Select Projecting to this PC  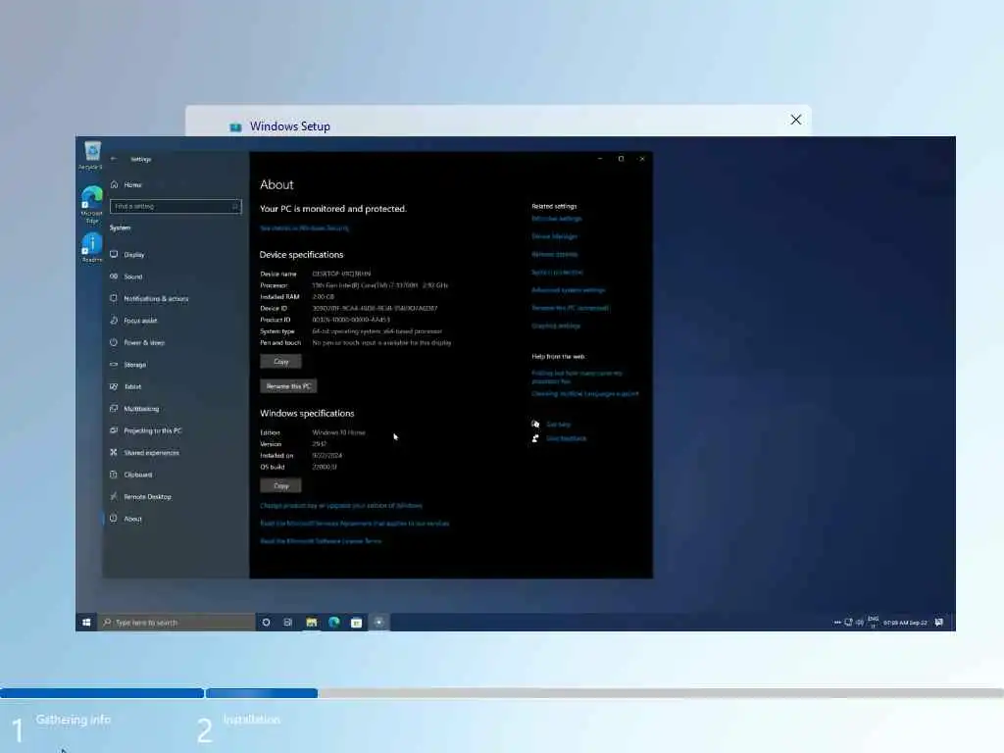click(x=152, y=430)
